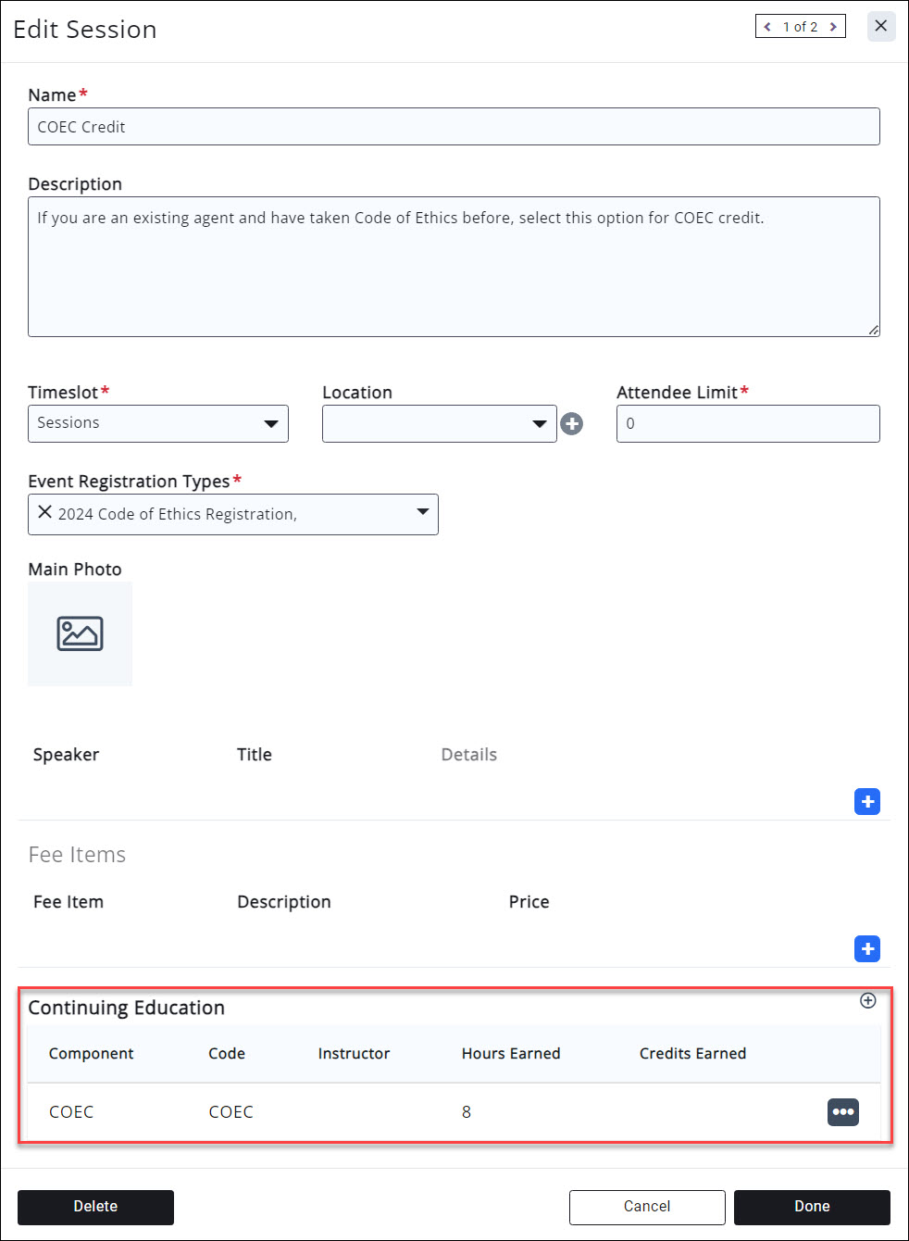
Task: Add a speaker with plus button
Action: point(867,802)
